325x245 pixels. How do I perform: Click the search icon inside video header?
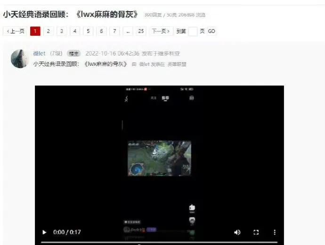[x=191, y=98]
